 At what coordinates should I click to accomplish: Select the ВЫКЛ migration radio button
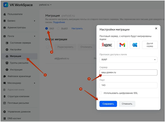(x=58, y=28)
